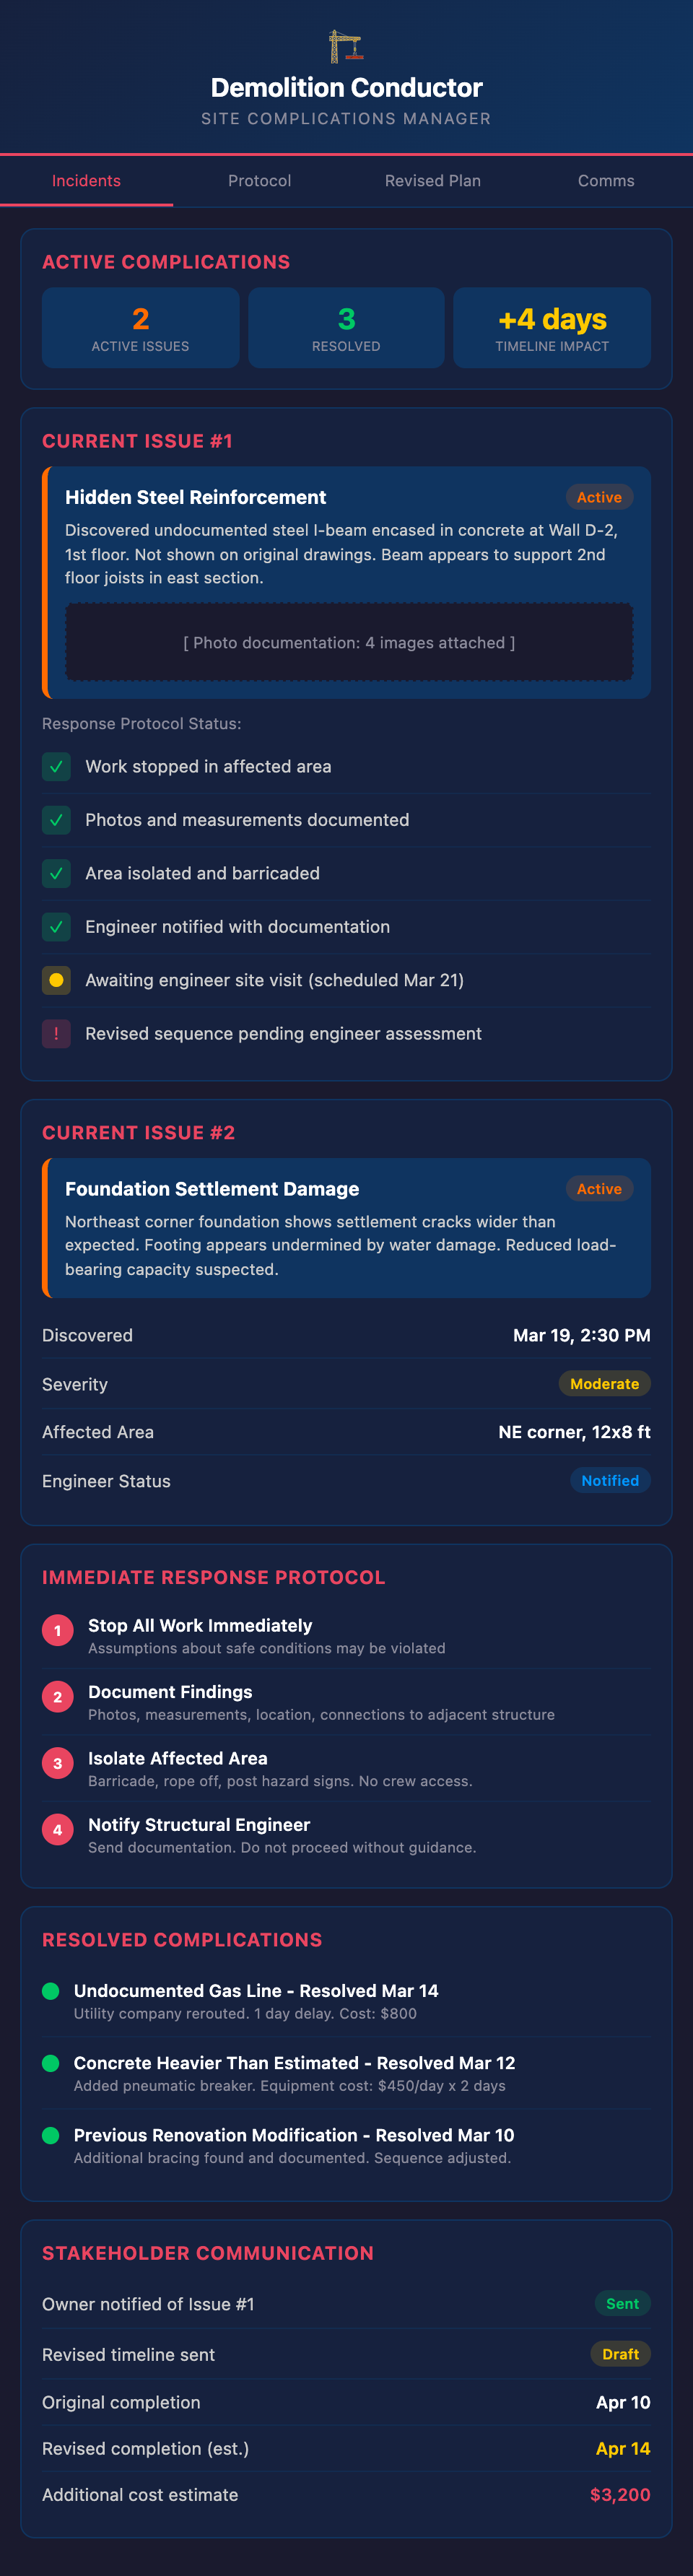Toggle 'Photos and measurements documented' checkbox
The image size is (693, 2576).
56,820
